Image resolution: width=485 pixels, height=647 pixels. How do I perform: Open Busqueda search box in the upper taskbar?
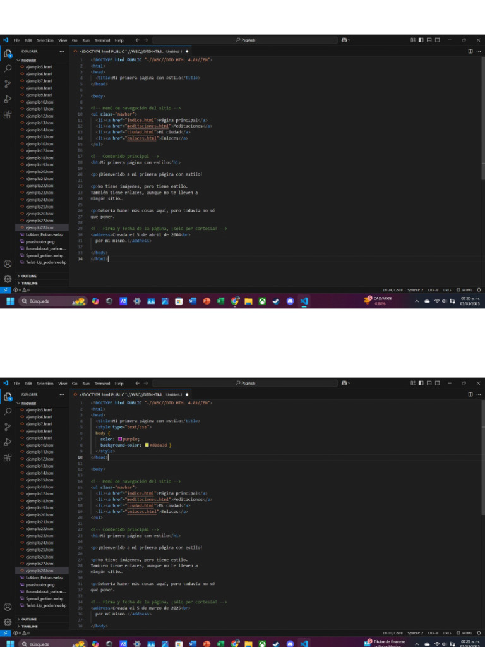pyautogui.click(x=53, y=301)
